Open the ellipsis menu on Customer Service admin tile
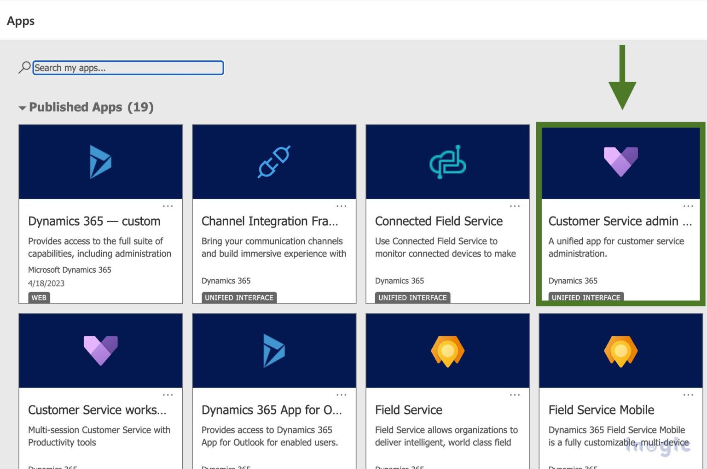This screenshot has width=707, height=469. (x=688, y=206)
